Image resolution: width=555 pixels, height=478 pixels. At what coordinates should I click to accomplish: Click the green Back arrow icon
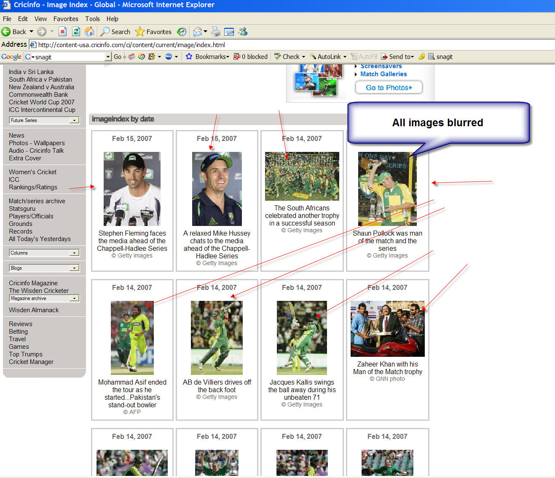coord(6,32)
